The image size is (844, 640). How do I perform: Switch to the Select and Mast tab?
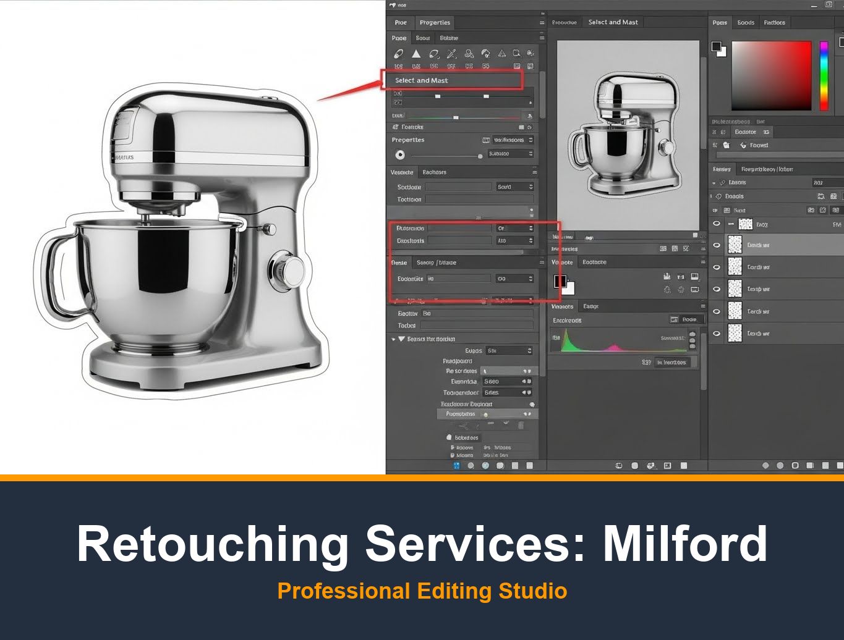pos(613,22)
